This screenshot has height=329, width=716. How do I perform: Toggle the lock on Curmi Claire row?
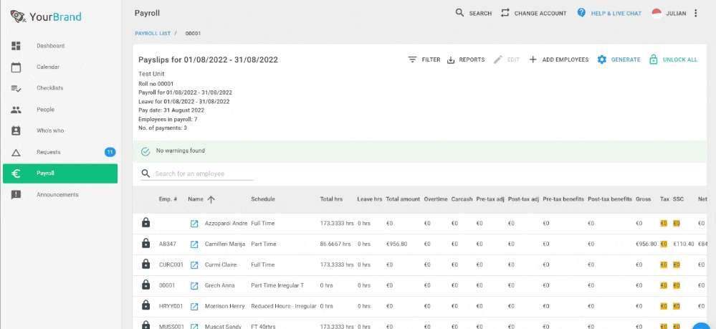145,264
